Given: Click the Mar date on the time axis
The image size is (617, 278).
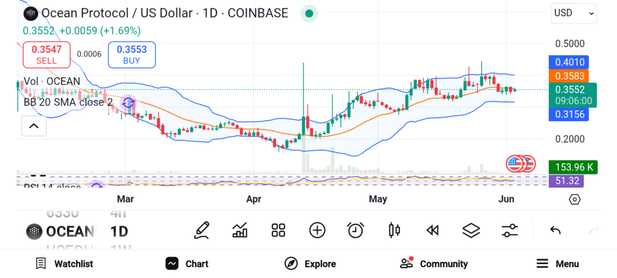Looking at the screenshot, I should (125, 200).
